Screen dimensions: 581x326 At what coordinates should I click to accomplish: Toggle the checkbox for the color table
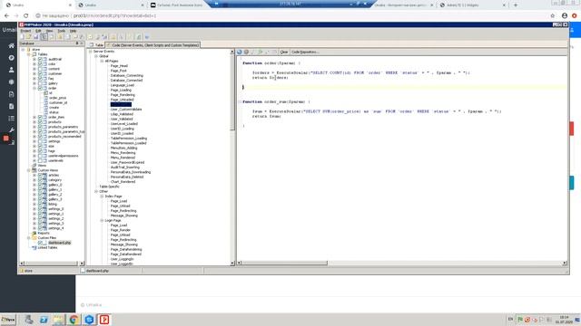tap(40, 64)
